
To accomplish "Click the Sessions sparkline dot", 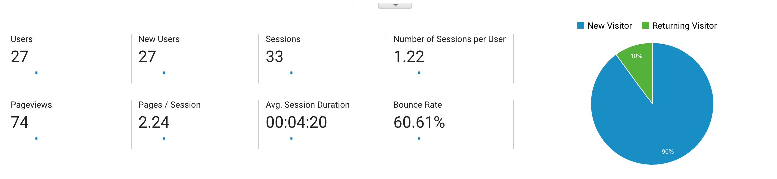I will (291, 73).
